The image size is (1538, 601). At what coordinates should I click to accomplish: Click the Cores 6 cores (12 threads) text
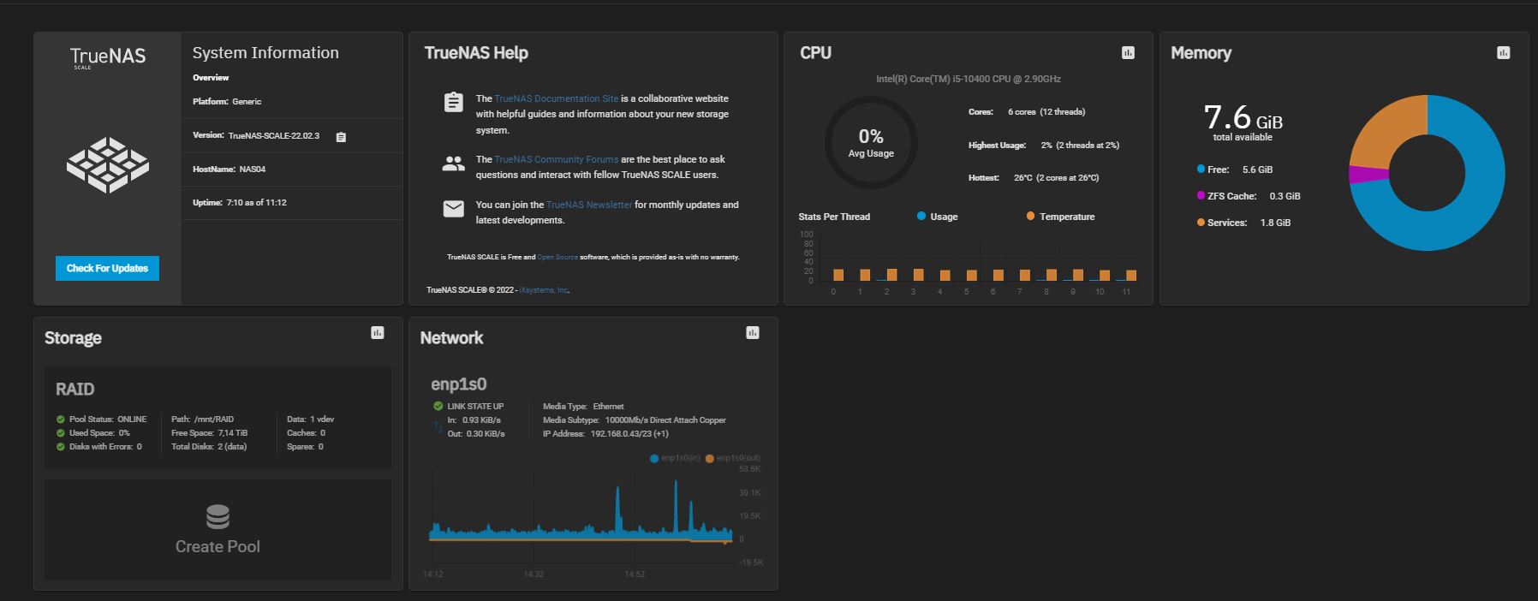tap(1027, 112)
